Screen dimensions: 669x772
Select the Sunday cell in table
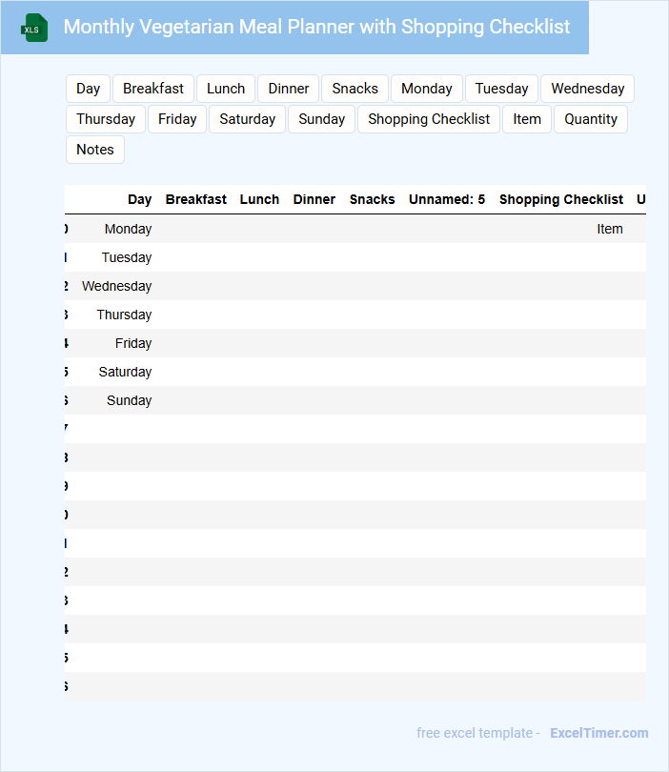pos(129,400)
